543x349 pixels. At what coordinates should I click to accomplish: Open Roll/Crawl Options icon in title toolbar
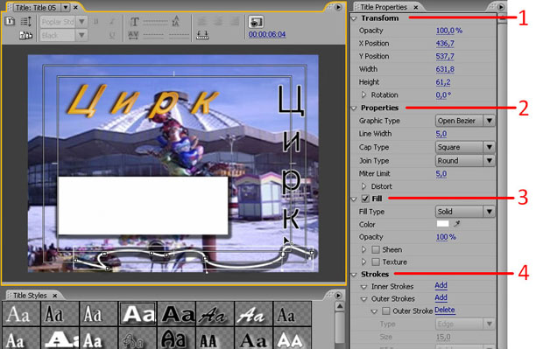[25, 22]
